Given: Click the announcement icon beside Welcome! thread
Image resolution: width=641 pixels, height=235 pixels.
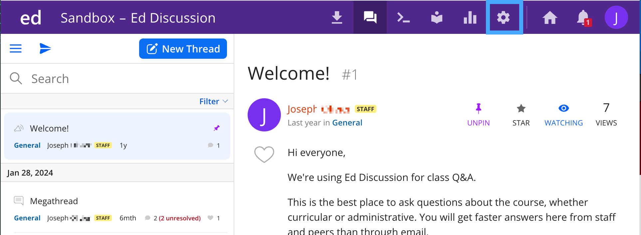Looking at the screenshot, I should (x=19, y=128).
